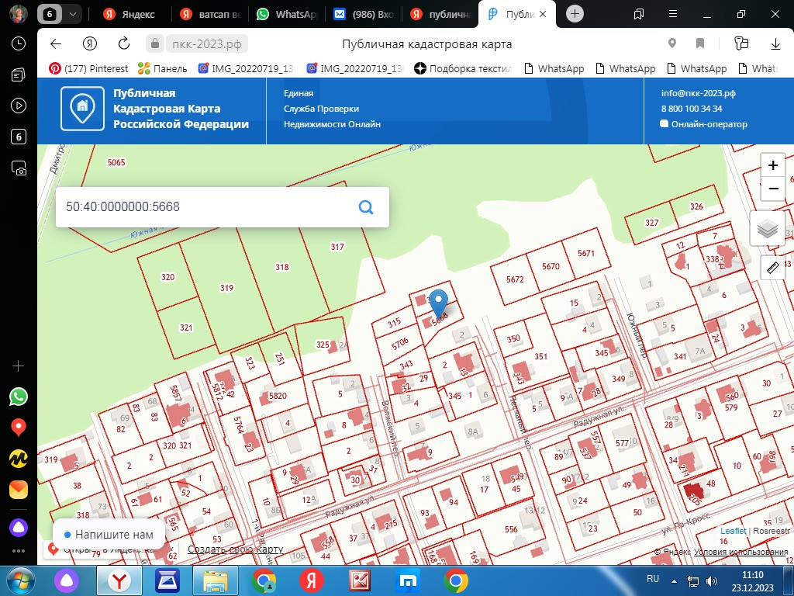The width and height of the screenshot is (794, 596).
Task: Close the active Публичная tab
Action: click(542, 14)
